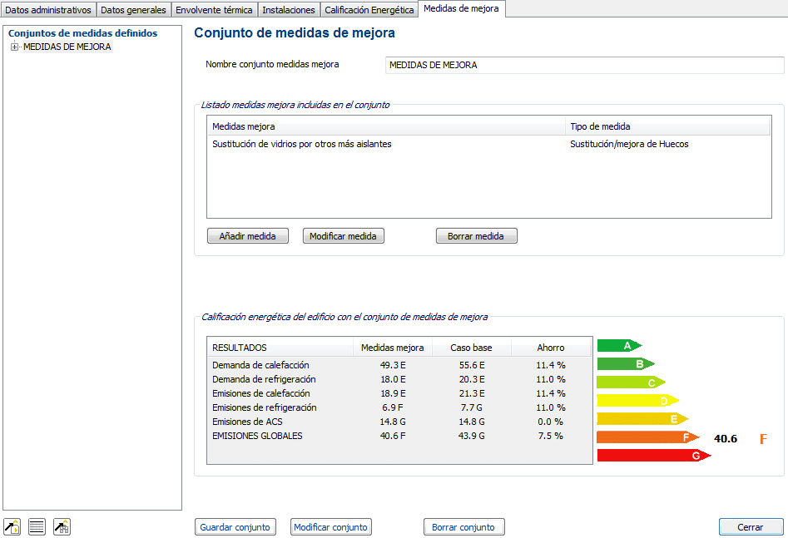Save the set with Guardar conjunto

(235, 527)
